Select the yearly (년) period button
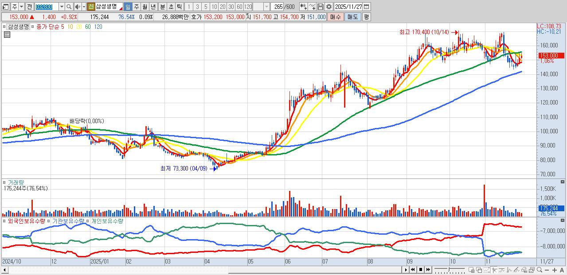Screen dimensions: 567x275 click(x=153, y=7)
